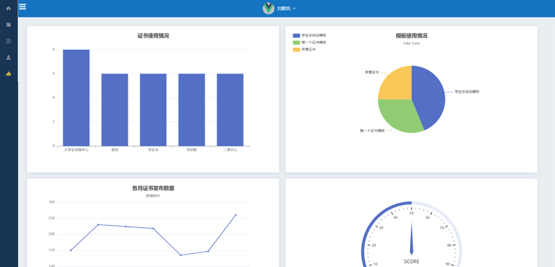Click the Vue logo user avatar
The image size is (555, 267).
pos(268,8)
